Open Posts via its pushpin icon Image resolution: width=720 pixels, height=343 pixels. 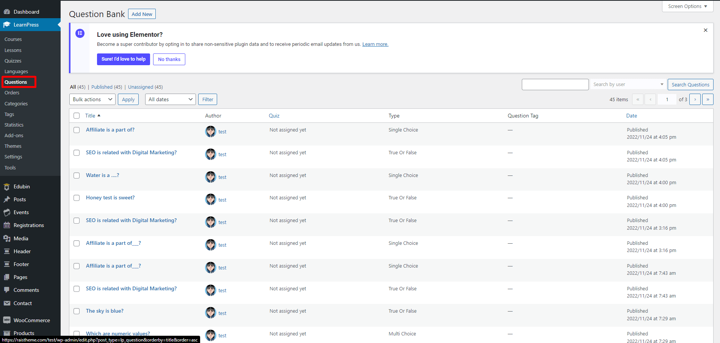click(x=7, y=200)
